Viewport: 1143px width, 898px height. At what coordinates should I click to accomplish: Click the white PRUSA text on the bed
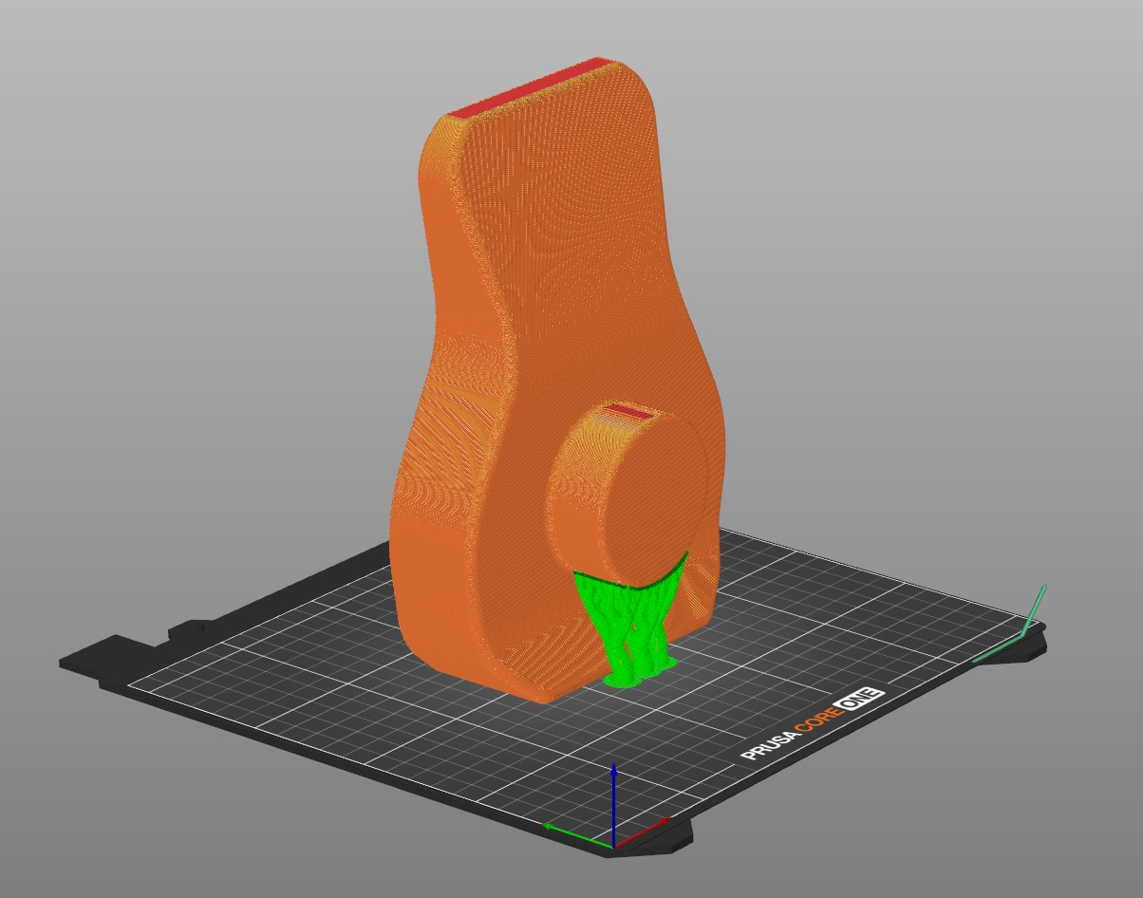pos(770,742)
